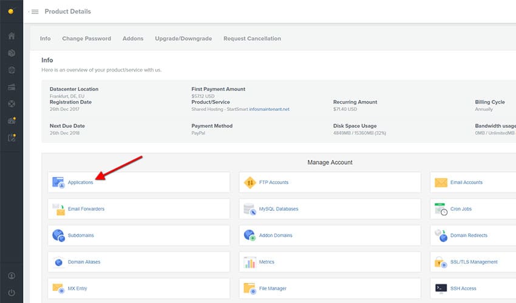
Task: Click the Subdomains globe icon
Action: click(58, 235)
